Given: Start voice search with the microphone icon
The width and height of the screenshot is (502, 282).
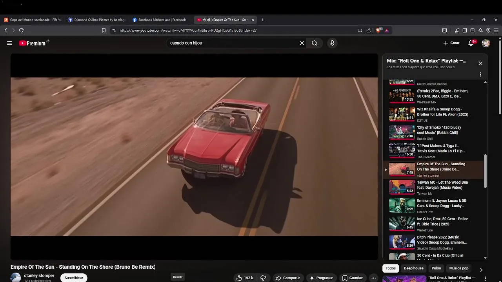Looking at the screenshot, I should pos(332,43).
